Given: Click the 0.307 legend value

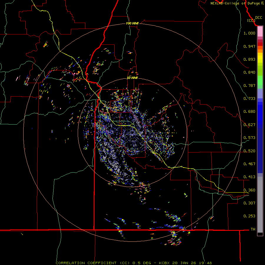Looking at the screenshot, I should coord(249,203).
